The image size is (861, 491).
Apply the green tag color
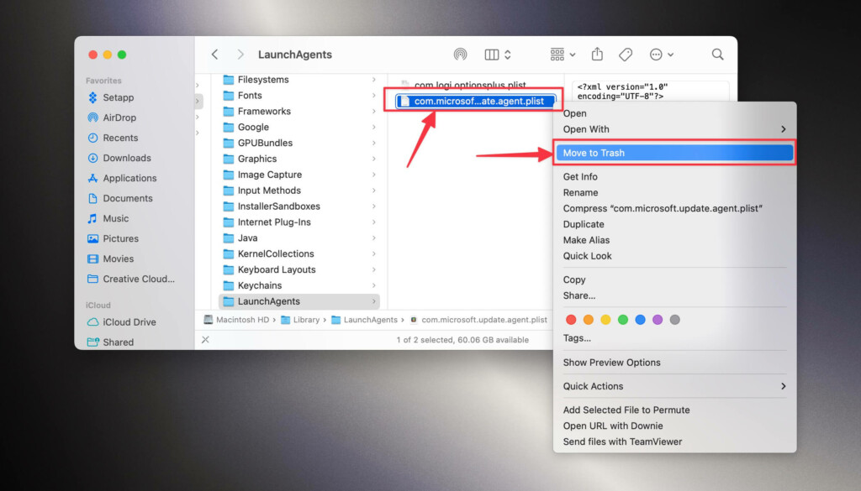coord(623,320)
